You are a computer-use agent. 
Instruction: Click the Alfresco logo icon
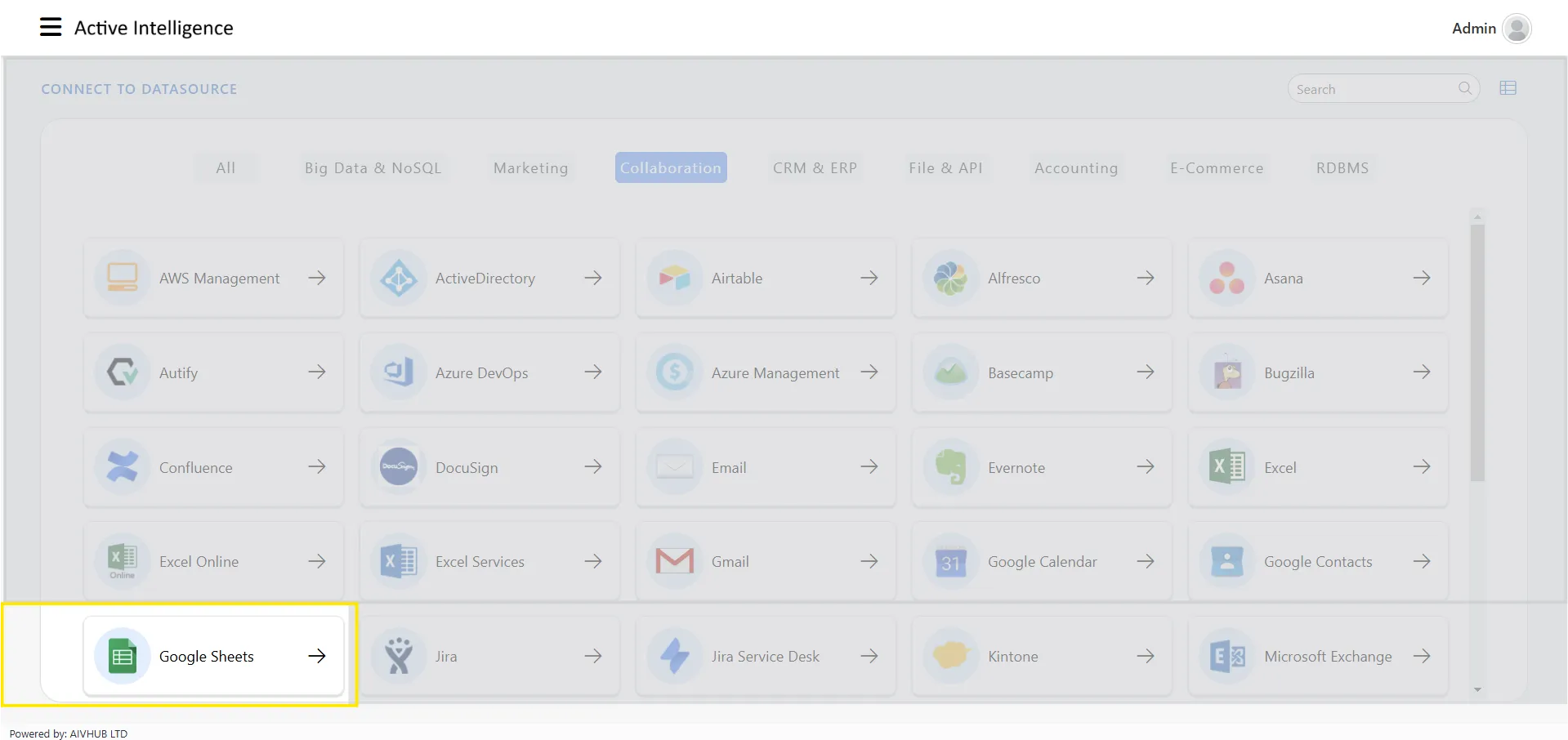(x=951, y=278)
